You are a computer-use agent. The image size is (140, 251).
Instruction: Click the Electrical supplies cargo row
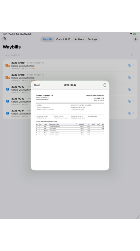point(70,135)
